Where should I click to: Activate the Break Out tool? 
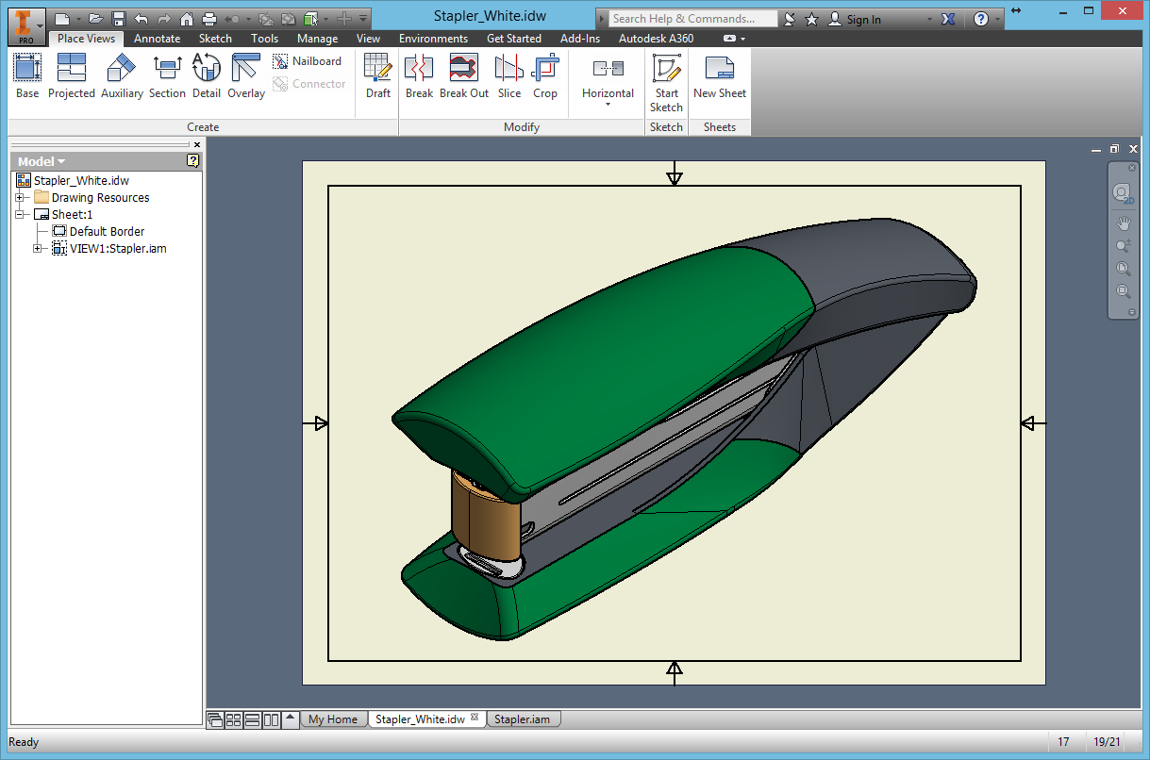(464, 75)
